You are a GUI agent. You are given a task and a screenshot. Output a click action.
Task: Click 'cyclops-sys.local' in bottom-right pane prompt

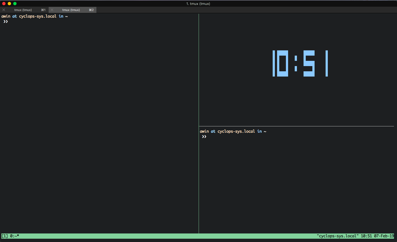tap(236, 131)
